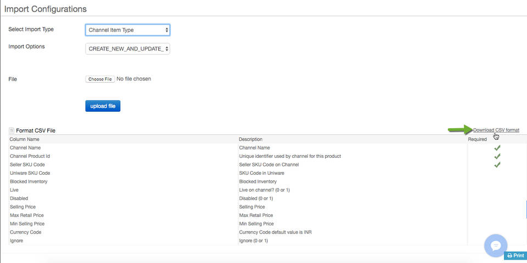Click the Import Configurations heading
This screenshot has height=263, width=527.
[46, 9]
